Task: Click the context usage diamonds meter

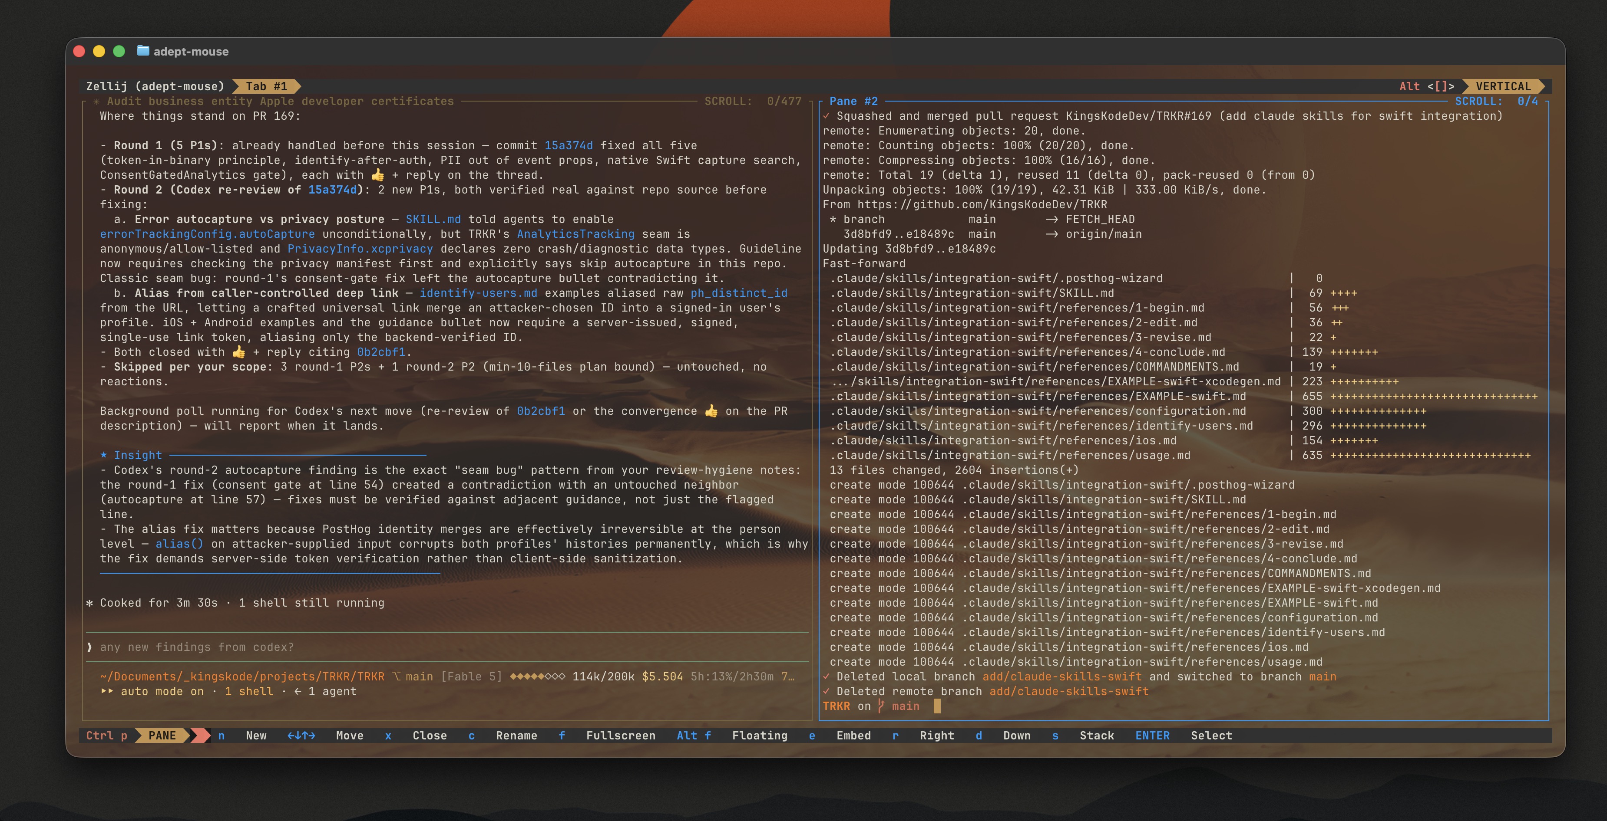Action: point(537,677)
